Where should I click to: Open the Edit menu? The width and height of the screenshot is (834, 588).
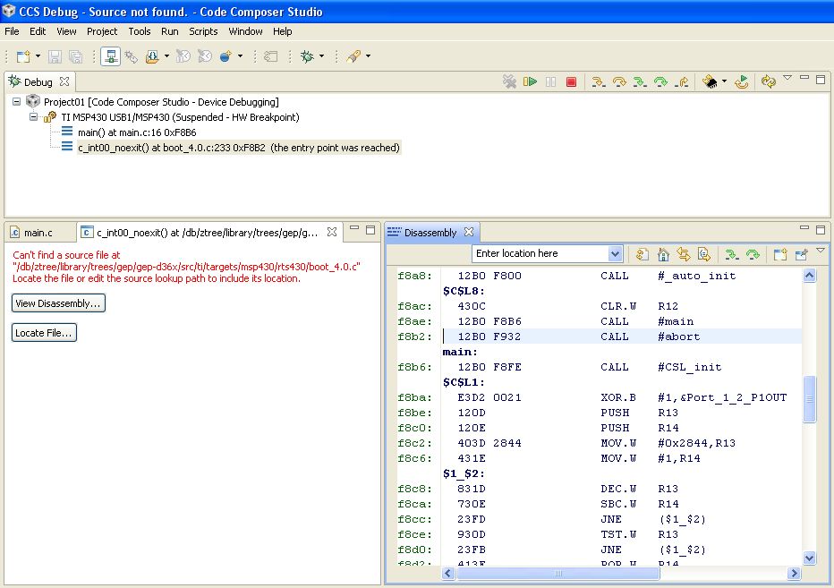pos(38,31)
